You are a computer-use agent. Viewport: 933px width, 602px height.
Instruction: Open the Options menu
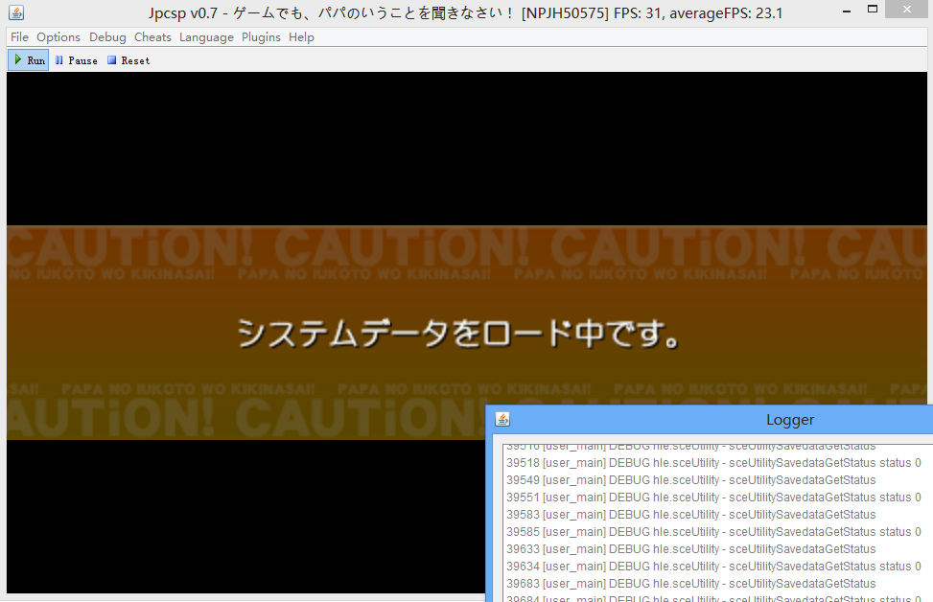click(58, 37)
